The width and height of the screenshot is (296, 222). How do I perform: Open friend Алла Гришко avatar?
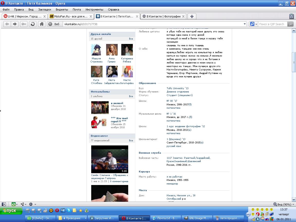112,50
